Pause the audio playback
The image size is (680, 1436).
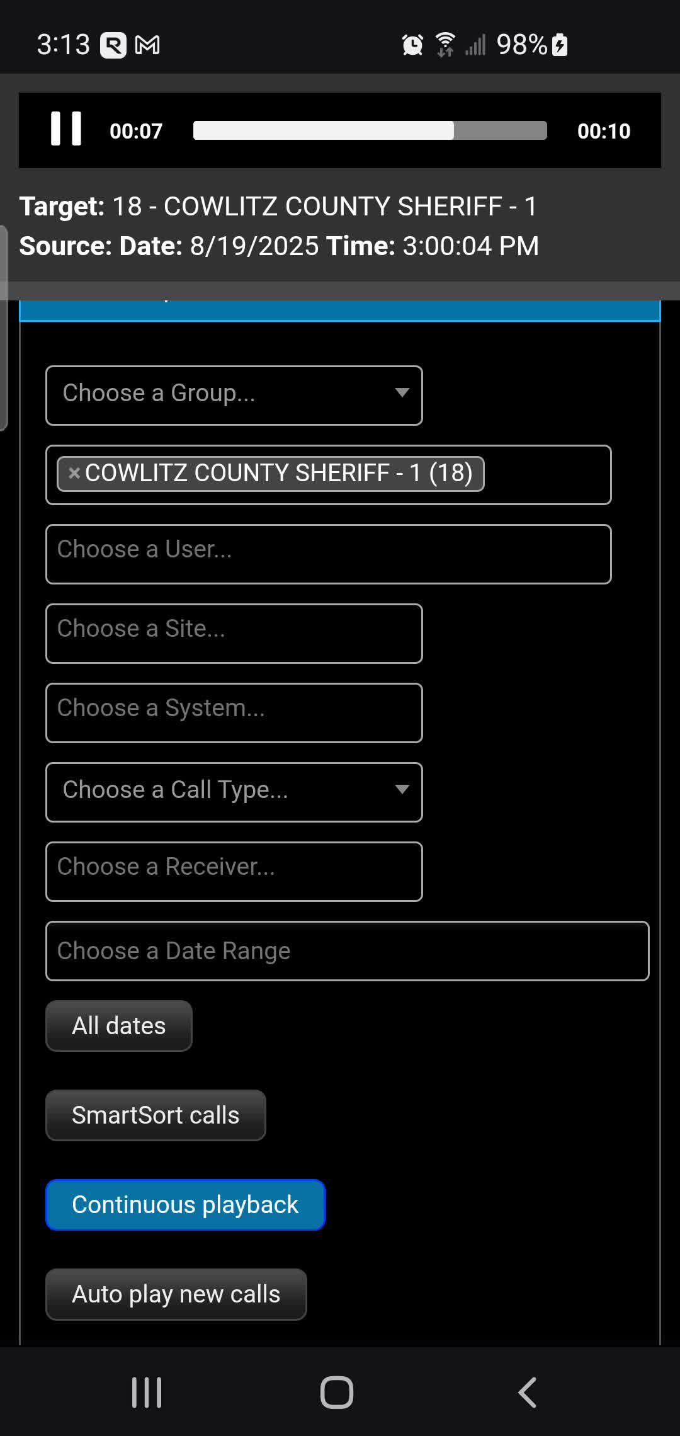click(x=66, y=129)
